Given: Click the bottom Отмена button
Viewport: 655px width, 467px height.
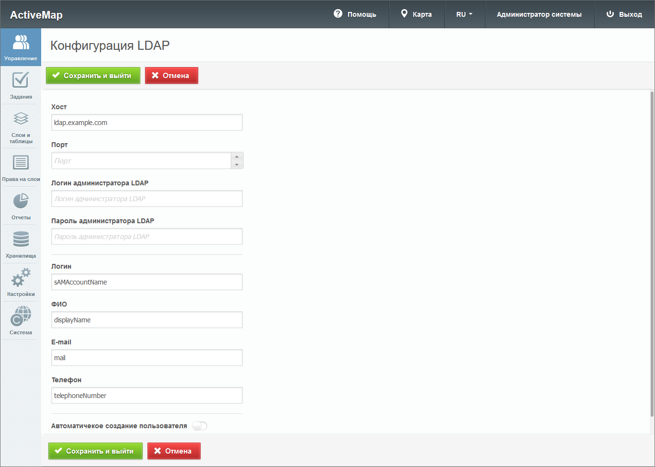Looking at the screenshot, I should pyautogui.click(x=174, y=451).
